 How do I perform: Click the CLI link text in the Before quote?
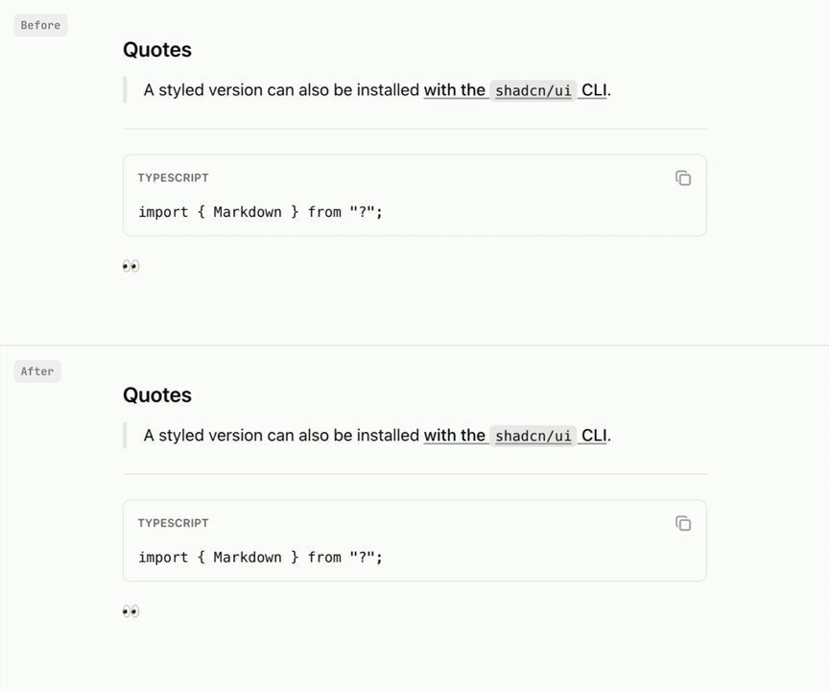coord(594,90)
